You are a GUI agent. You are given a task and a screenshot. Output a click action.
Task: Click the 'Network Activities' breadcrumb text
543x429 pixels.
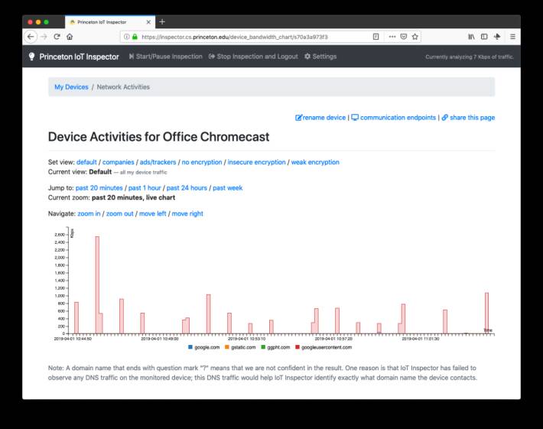[123, 87]
